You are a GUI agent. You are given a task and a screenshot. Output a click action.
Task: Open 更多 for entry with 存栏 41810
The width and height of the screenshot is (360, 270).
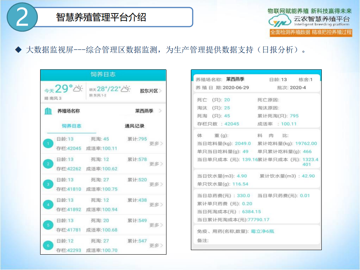point(156,184)
